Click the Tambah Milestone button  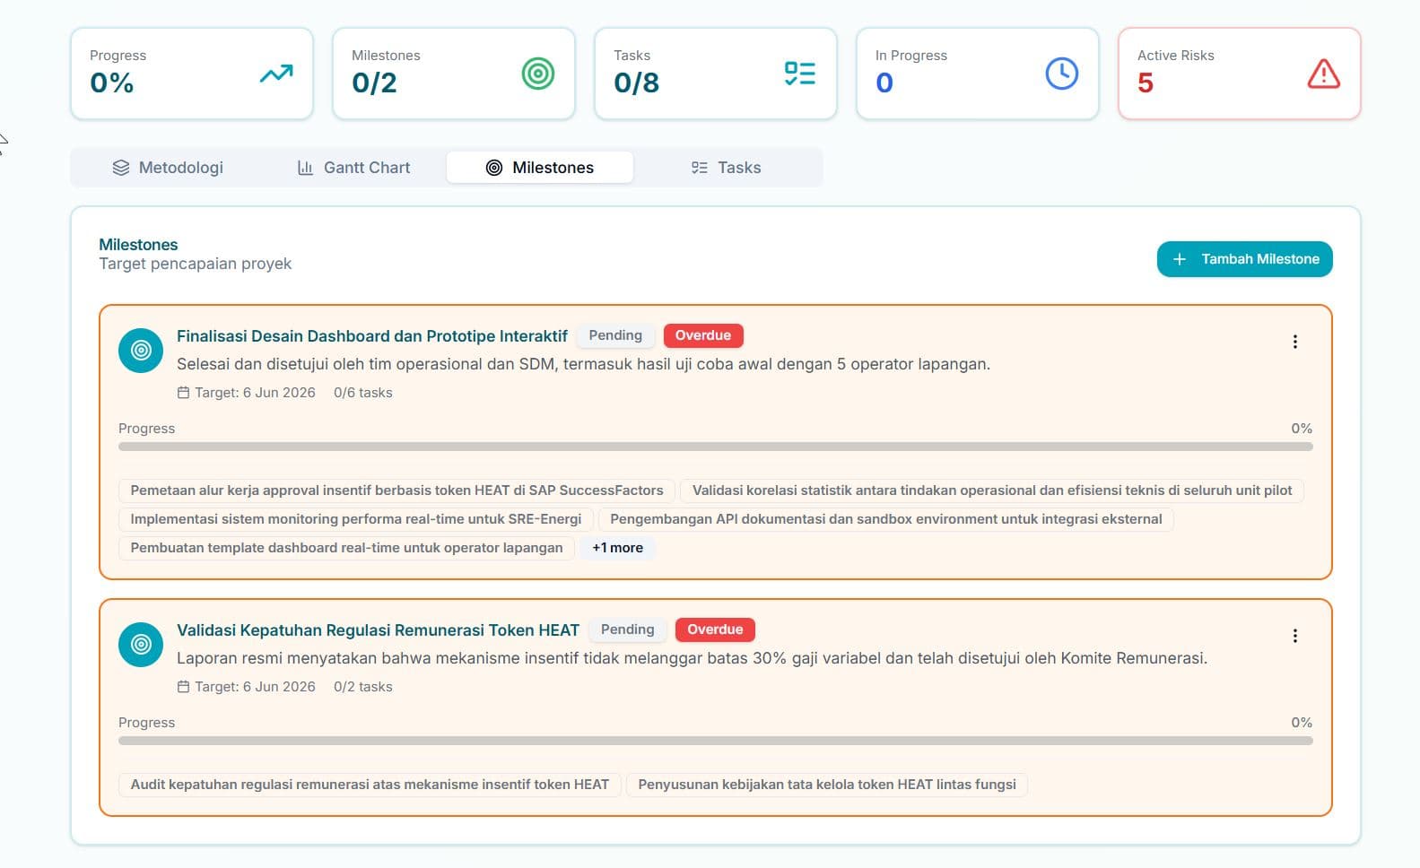tap(1244, 259)
